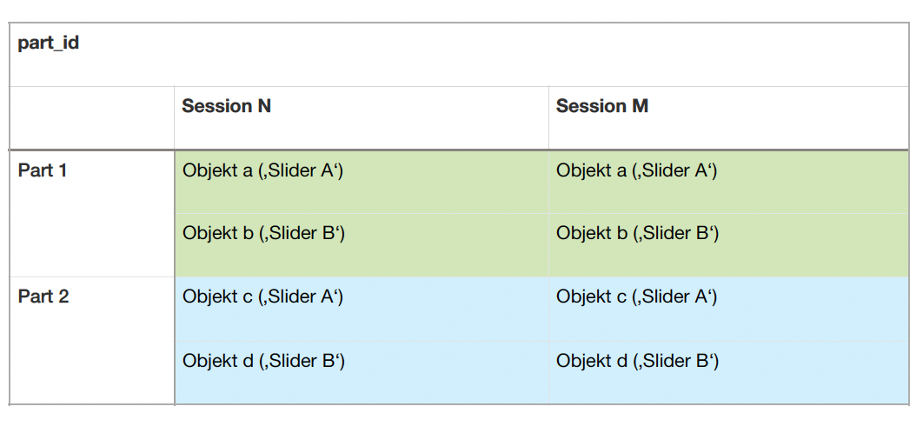The width and height of the screenshot is (923, 433).
Task: Select Objekt c cell under Session M
Action: coord(728,309)
